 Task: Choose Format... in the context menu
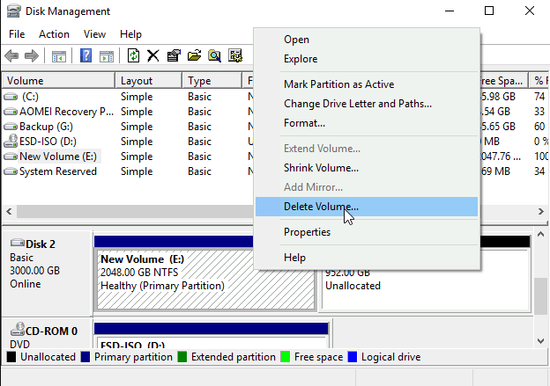point(367,123)
